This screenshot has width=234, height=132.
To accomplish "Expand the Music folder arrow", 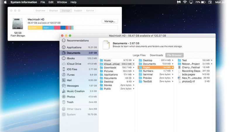I will pos(134,60).
